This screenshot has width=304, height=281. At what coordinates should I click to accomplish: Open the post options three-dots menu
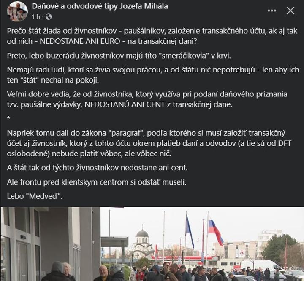tap(272, 11)
